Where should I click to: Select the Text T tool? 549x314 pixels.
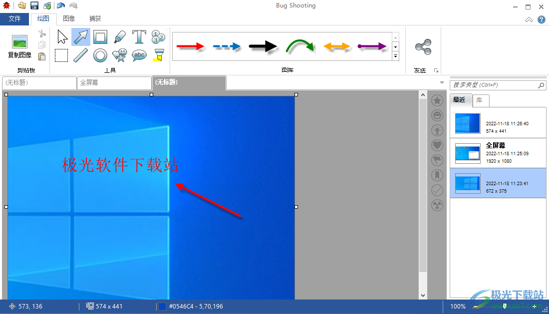click(139, 37)
